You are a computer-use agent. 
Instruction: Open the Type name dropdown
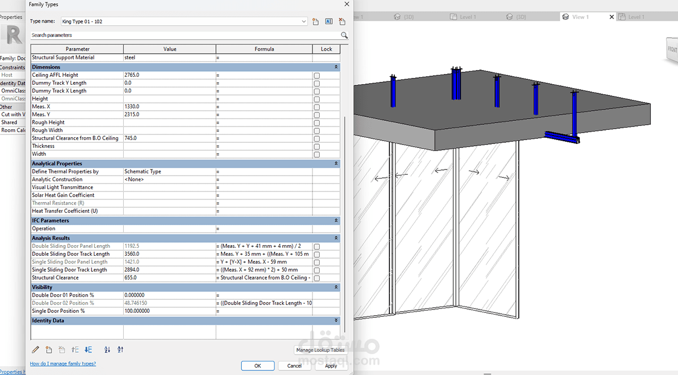[303, 21]
